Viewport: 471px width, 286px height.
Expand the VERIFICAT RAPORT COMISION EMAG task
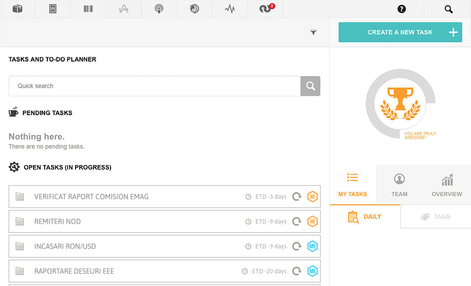point(91,196)
